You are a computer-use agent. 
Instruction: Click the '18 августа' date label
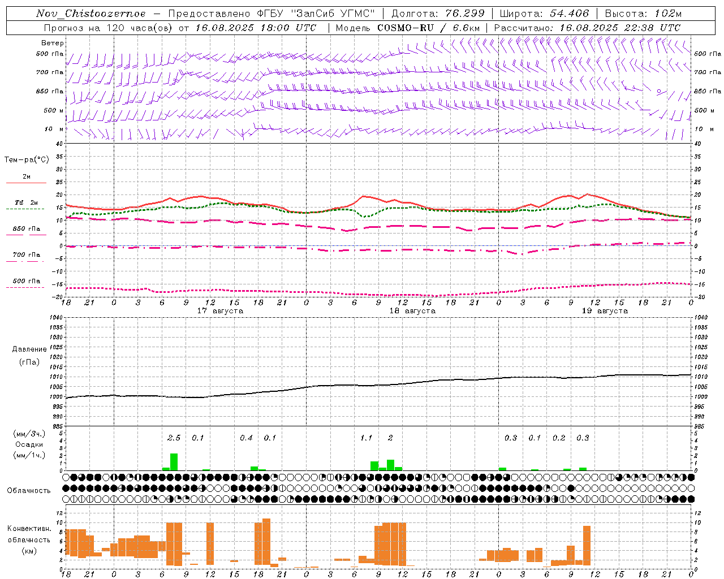[412, 311]
